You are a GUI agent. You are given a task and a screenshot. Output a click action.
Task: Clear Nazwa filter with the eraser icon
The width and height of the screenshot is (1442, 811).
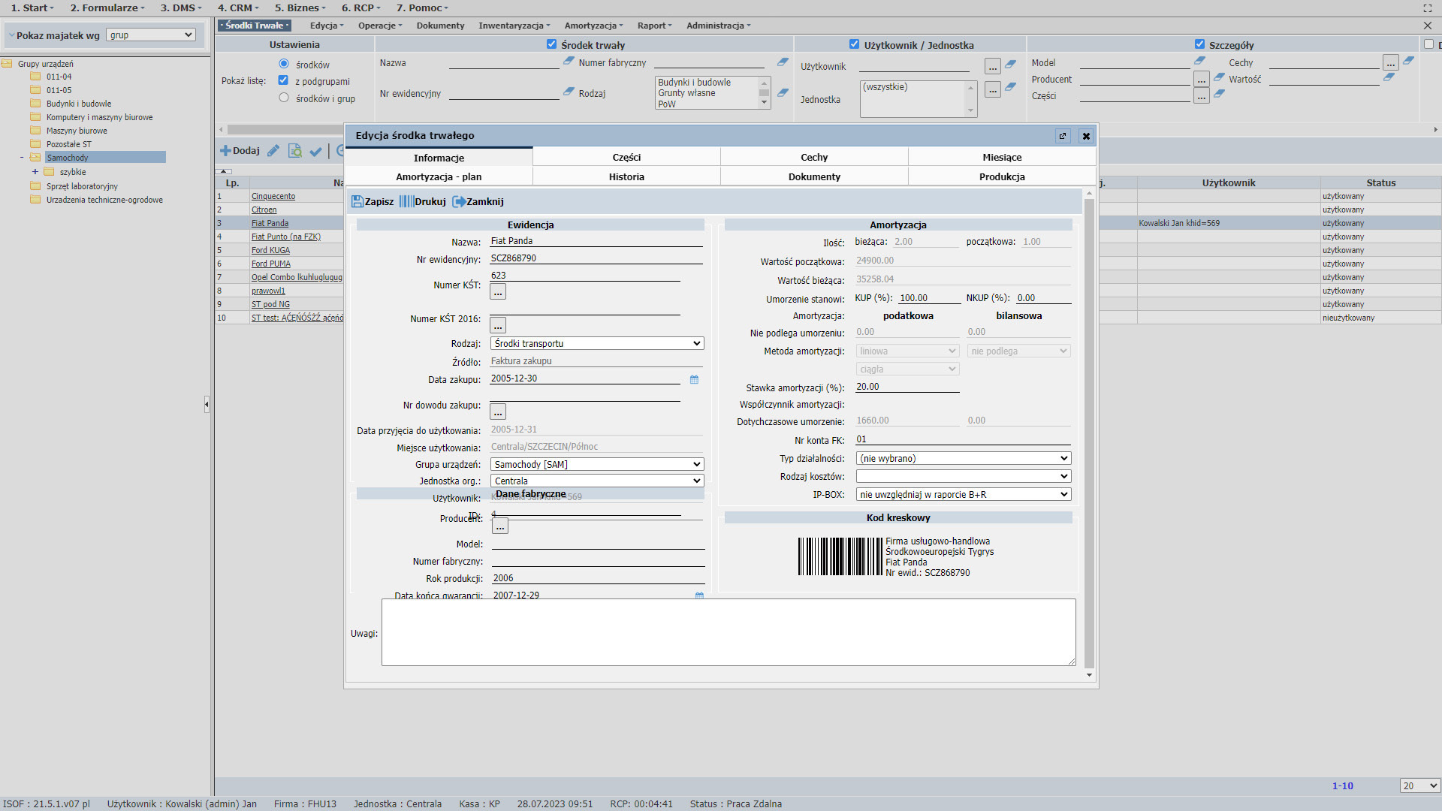coord(569,62)
